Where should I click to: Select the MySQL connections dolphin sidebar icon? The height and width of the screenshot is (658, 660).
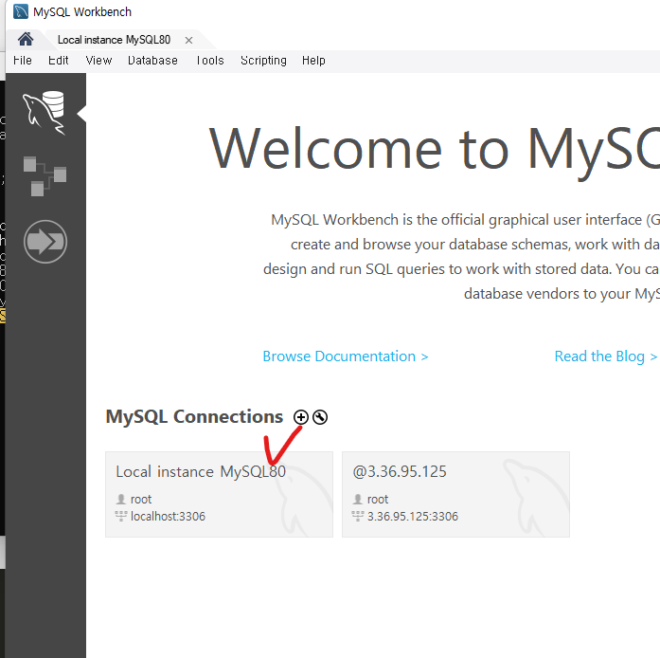click(45, 113)
